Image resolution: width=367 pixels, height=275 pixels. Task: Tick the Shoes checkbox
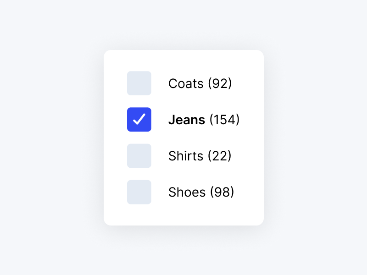[139, 192]
